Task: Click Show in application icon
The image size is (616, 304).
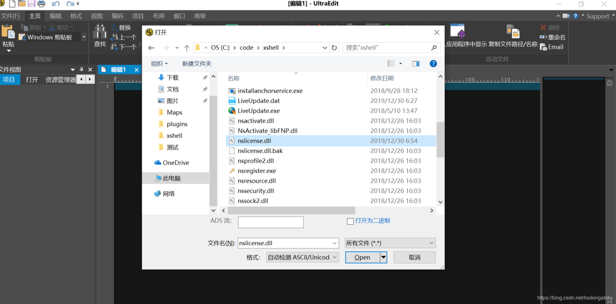Action: pyautogui.click(x=457, y=31)
